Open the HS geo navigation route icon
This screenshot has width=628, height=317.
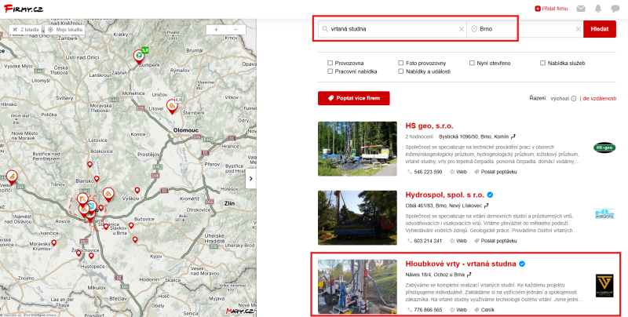click(x=513, y=137)
